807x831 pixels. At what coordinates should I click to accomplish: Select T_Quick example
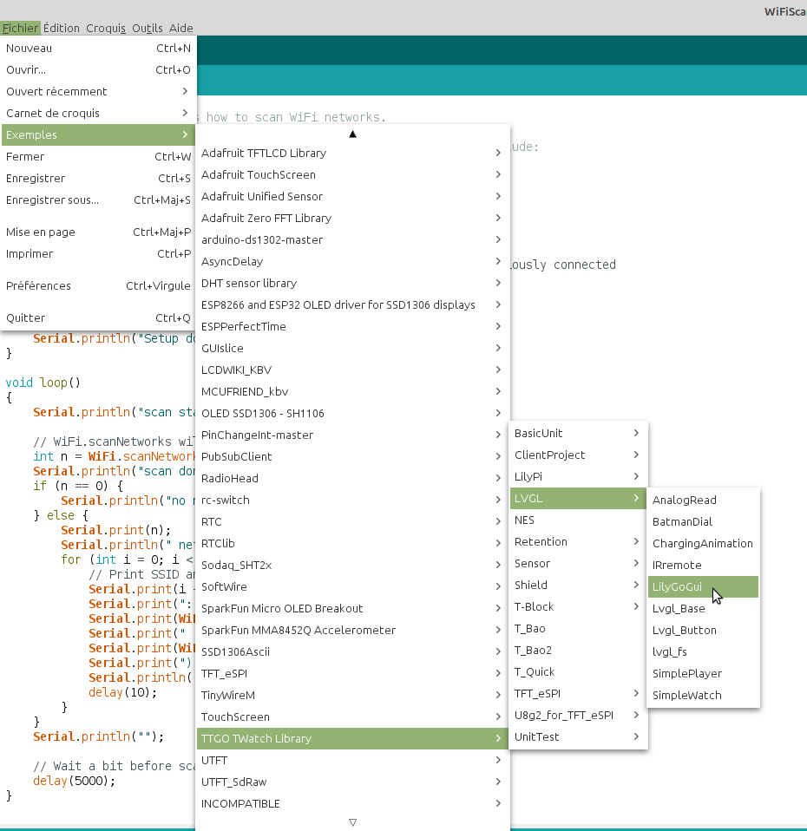[578, 673]
